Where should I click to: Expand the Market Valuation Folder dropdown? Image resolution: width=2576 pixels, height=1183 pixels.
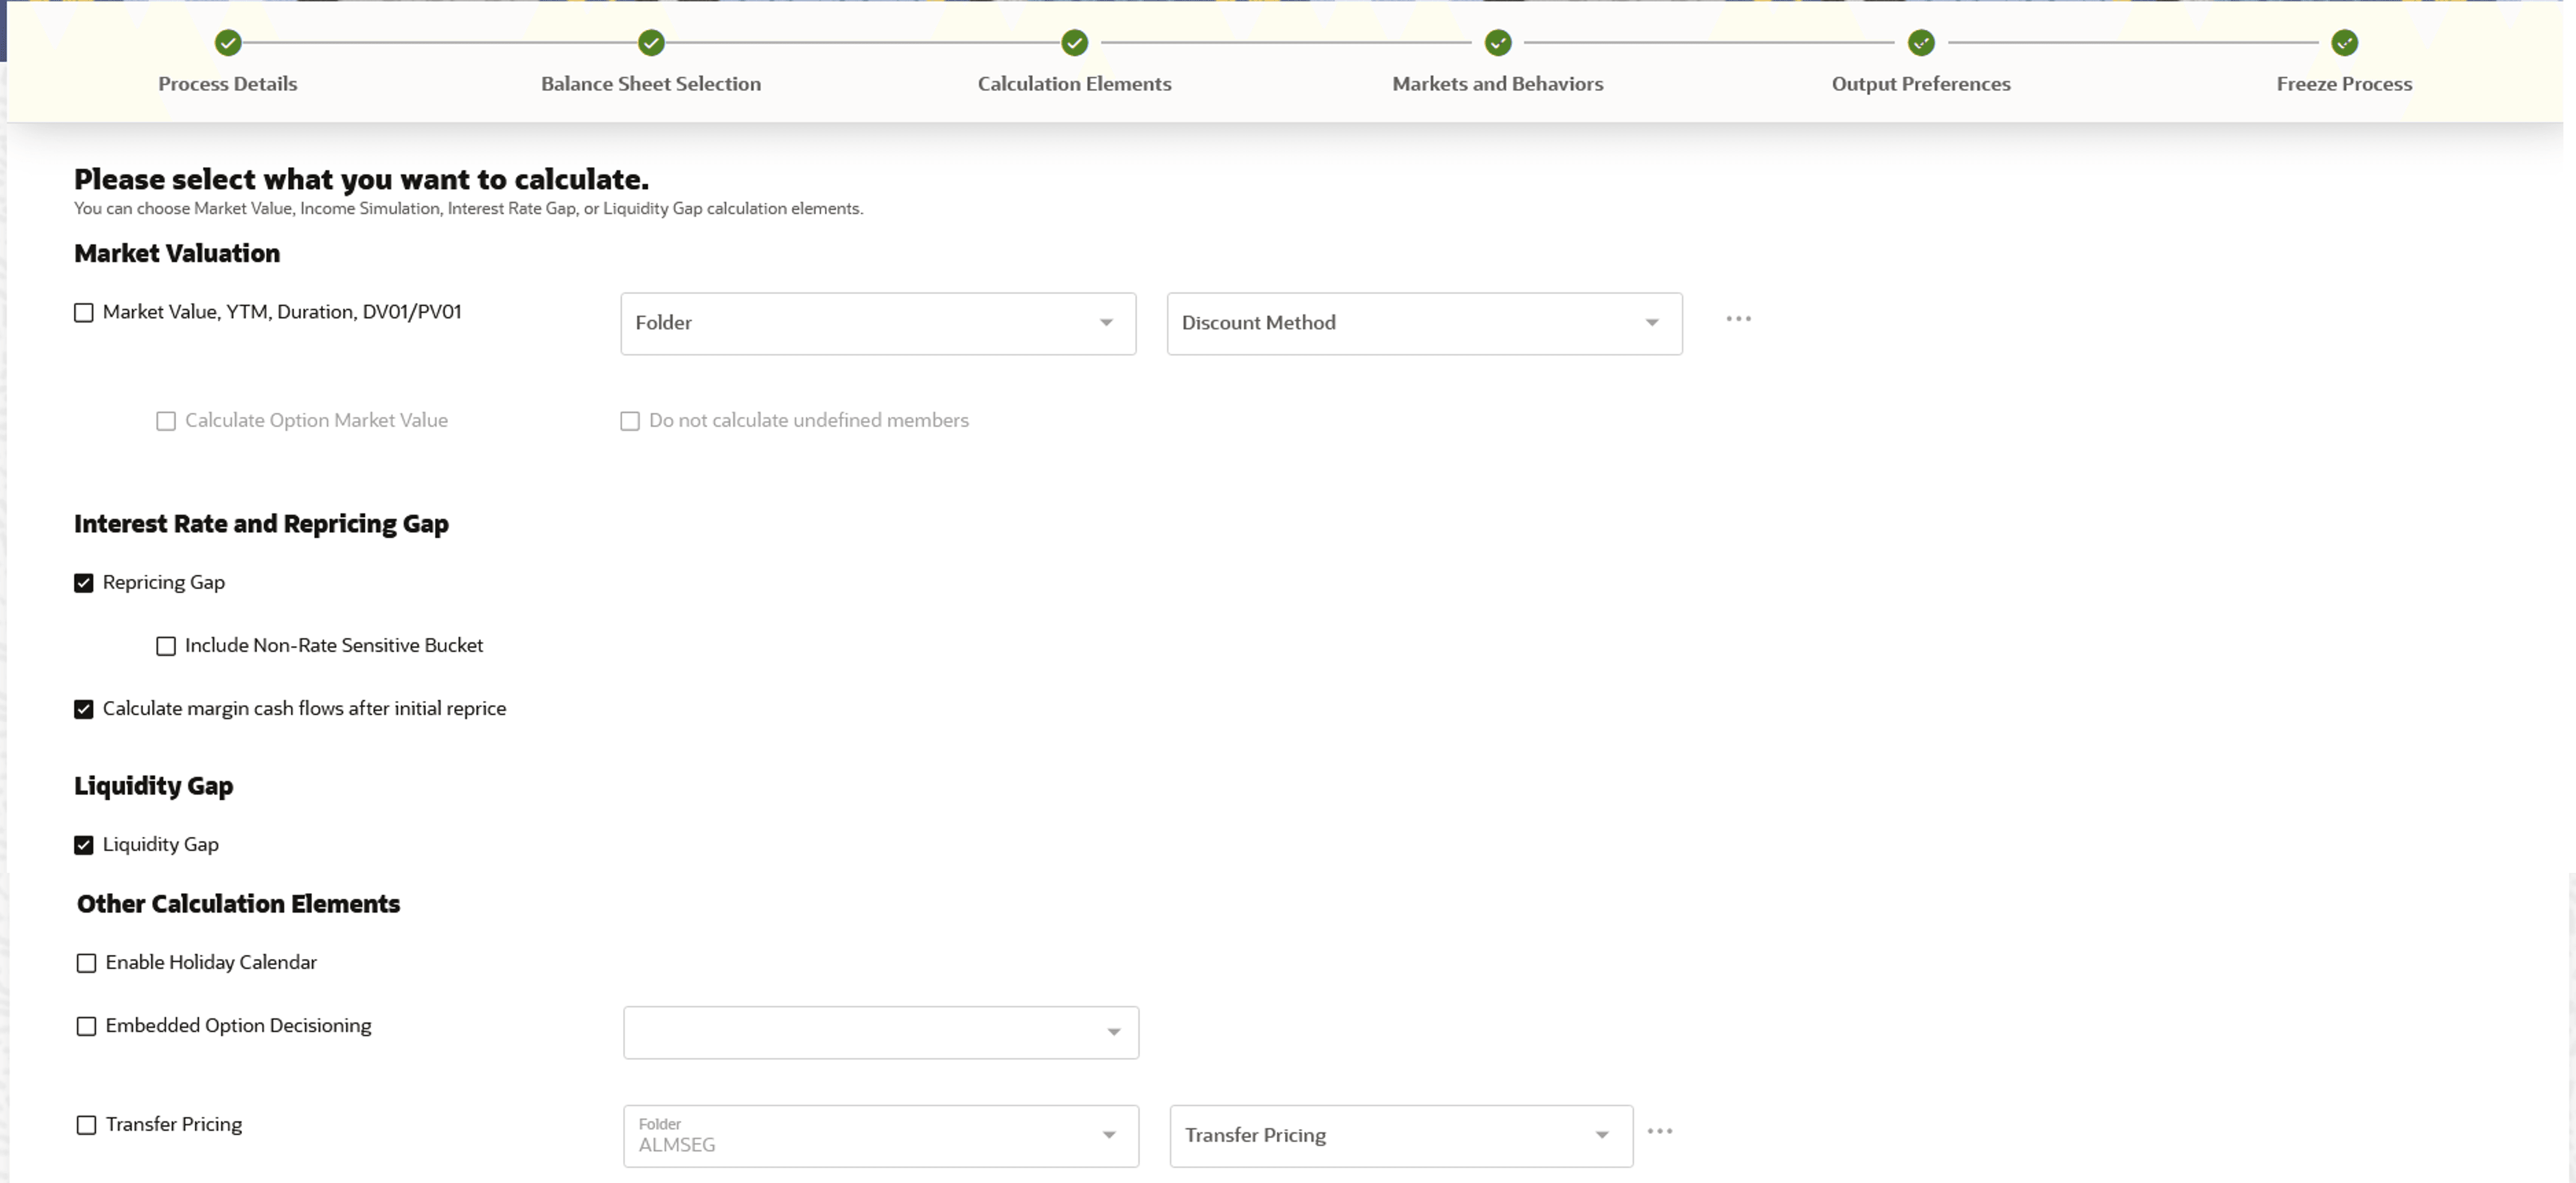click(877, 323)
